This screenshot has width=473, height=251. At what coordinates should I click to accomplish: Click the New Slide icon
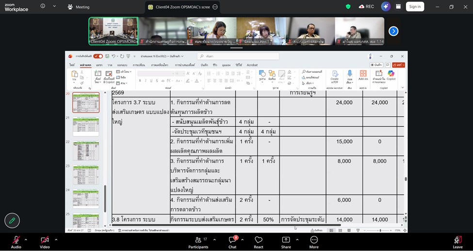click(x=98, y=73)
